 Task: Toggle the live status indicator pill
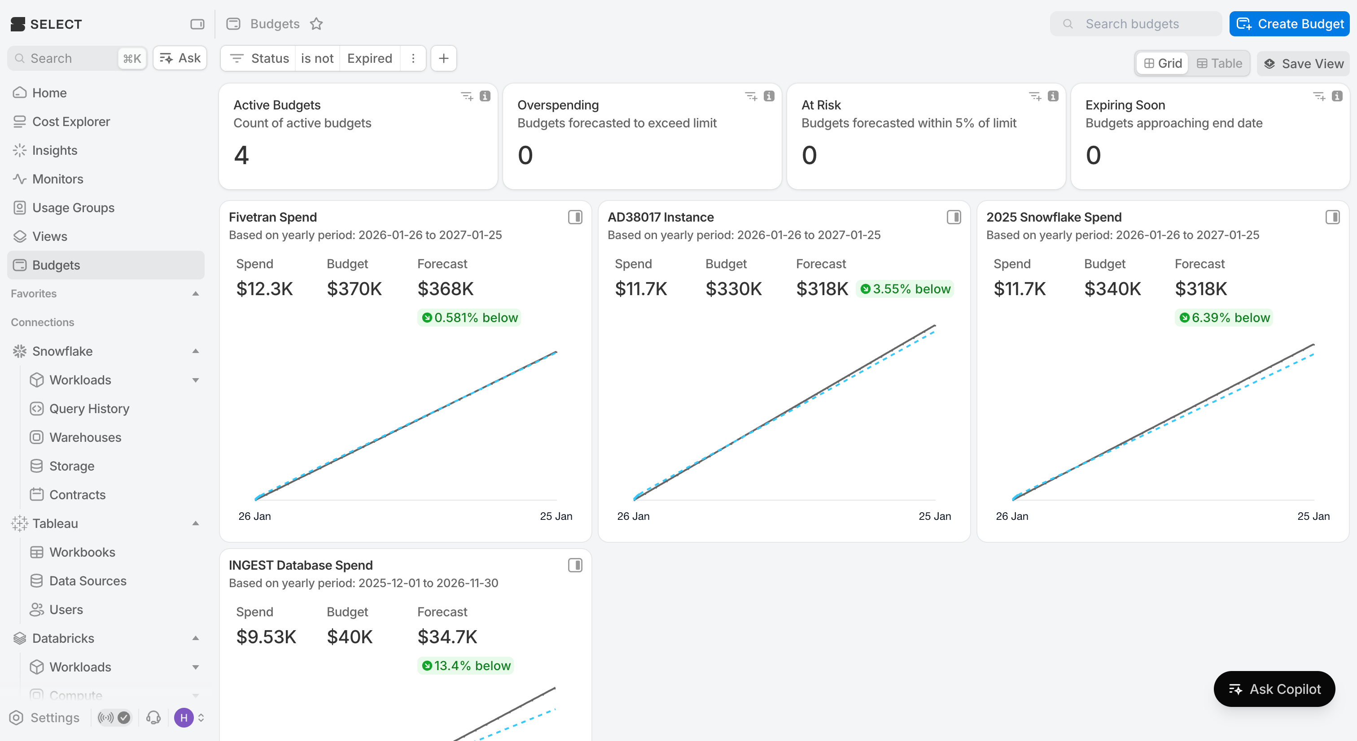[x=114, y=717]
